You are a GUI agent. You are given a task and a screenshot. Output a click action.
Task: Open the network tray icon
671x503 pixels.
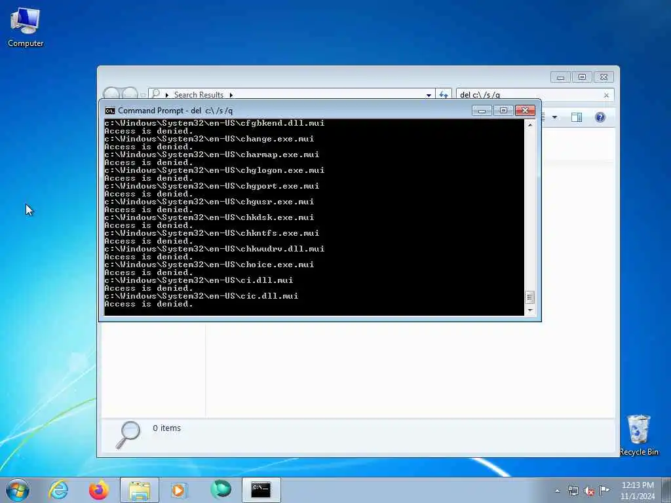(x=573, y=491)
